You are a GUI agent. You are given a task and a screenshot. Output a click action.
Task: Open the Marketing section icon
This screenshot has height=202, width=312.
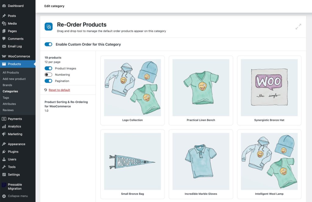(4, 134)
